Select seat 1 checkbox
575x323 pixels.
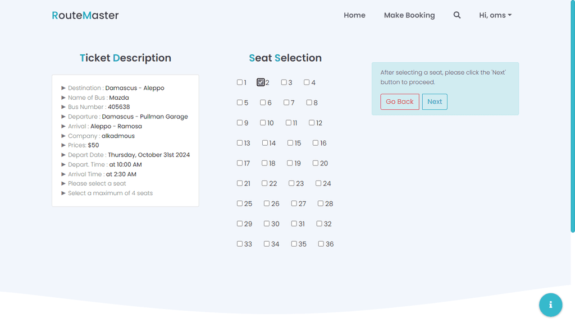(239, 82)
